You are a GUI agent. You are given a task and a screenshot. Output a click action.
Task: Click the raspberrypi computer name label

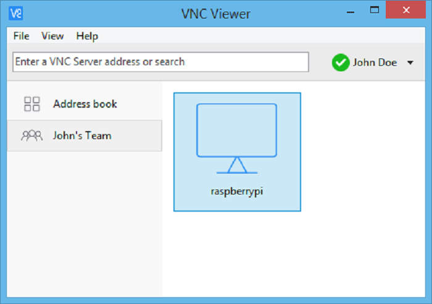(236, 191)
